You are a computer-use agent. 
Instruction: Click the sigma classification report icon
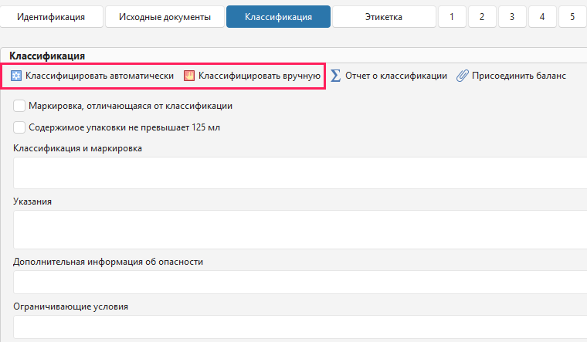tap(336, 76)
